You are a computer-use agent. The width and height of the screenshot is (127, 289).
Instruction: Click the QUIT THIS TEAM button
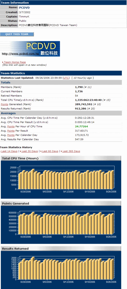(17, 34)
